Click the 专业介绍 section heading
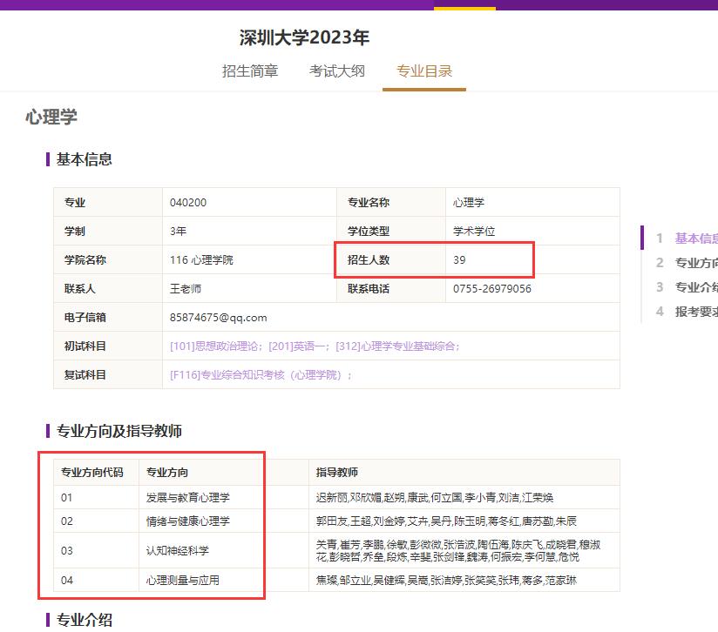This screenshot has width=718, height=632. (85, 620)
